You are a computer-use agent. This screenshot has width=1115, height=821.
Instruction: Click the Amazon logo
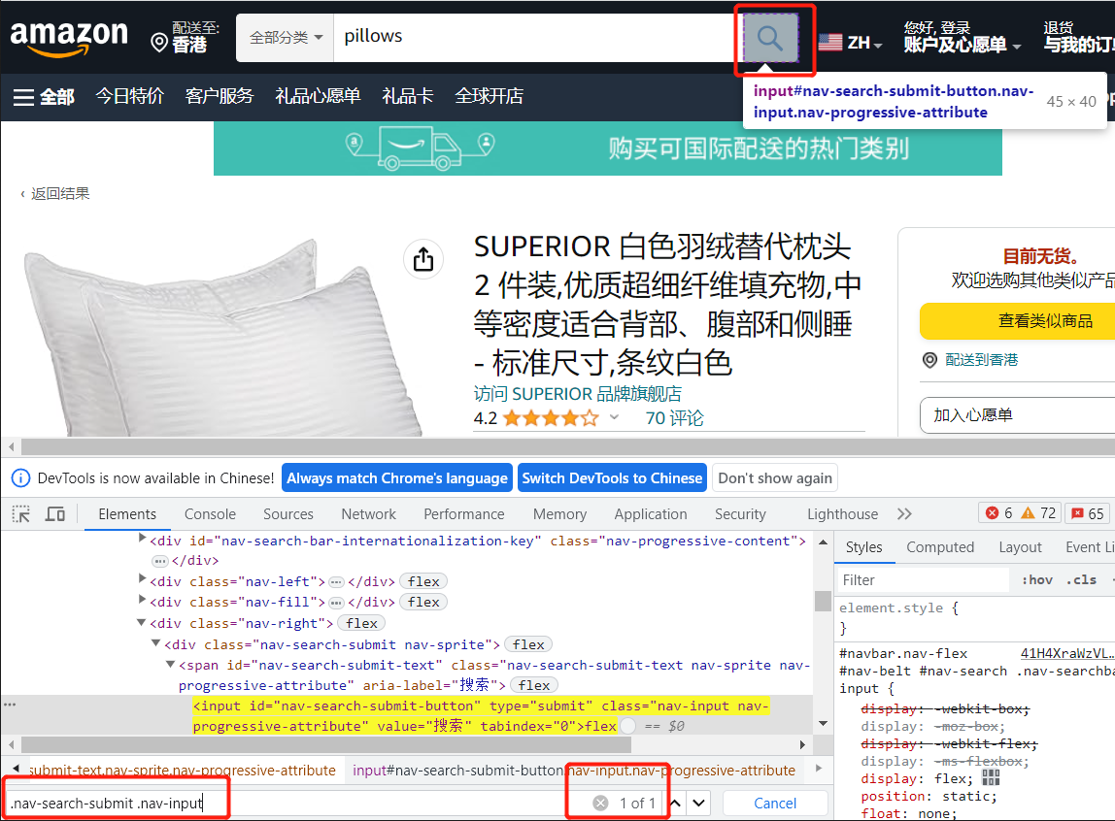[69, 38]
